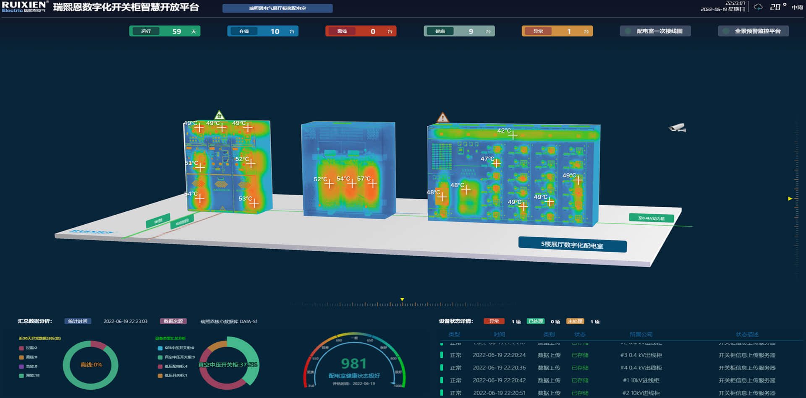This screenshot has width=806, height=398.
Task: Click the 57°C hotspot crosshair on the transformer
Action: coord(372,183)
